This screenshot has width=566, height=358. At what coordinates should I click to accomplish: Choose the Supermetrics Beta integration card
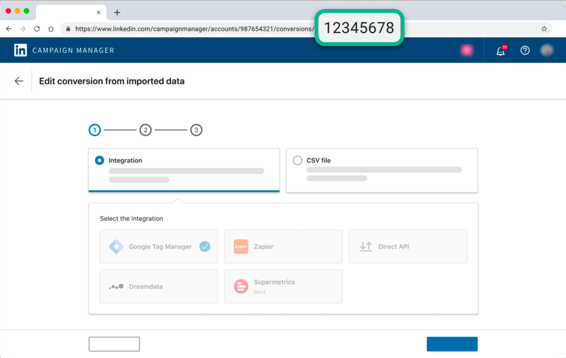pos(283,286)
